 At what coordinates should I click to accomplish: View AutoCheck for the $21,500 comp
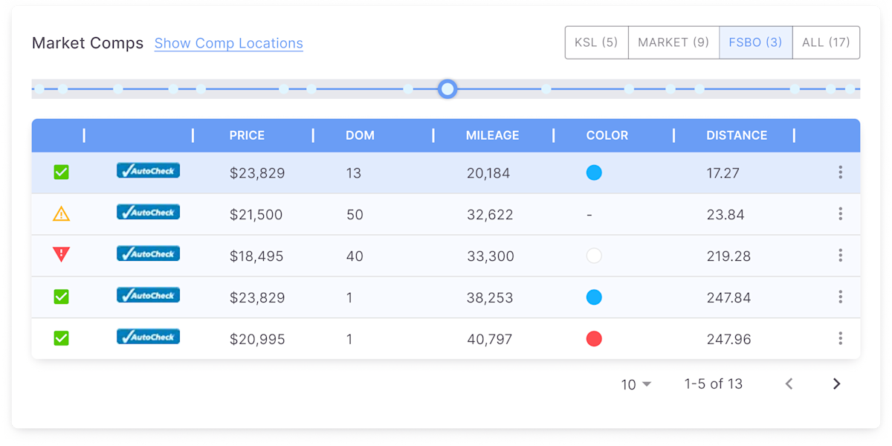148,212
